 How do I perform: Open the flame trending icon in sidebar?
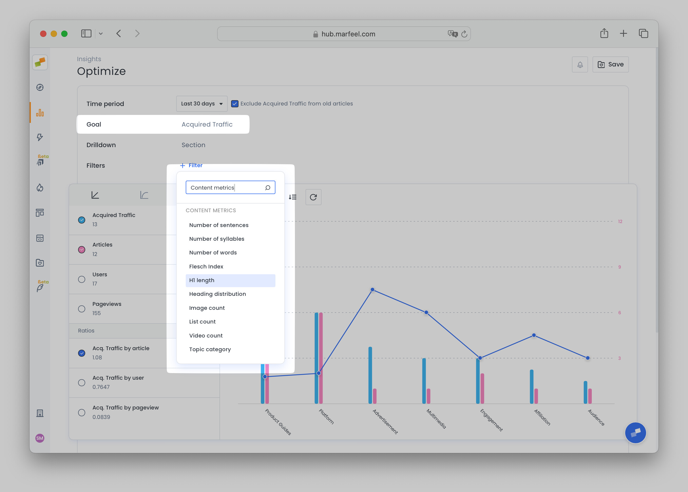coord(40,188)
